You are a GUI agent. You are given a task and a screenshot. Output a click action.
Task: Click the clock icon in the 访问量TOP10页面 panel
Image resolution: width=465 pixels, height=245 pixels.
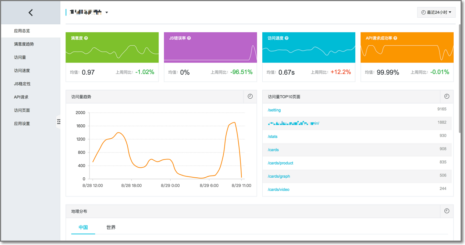pos(447,96)
